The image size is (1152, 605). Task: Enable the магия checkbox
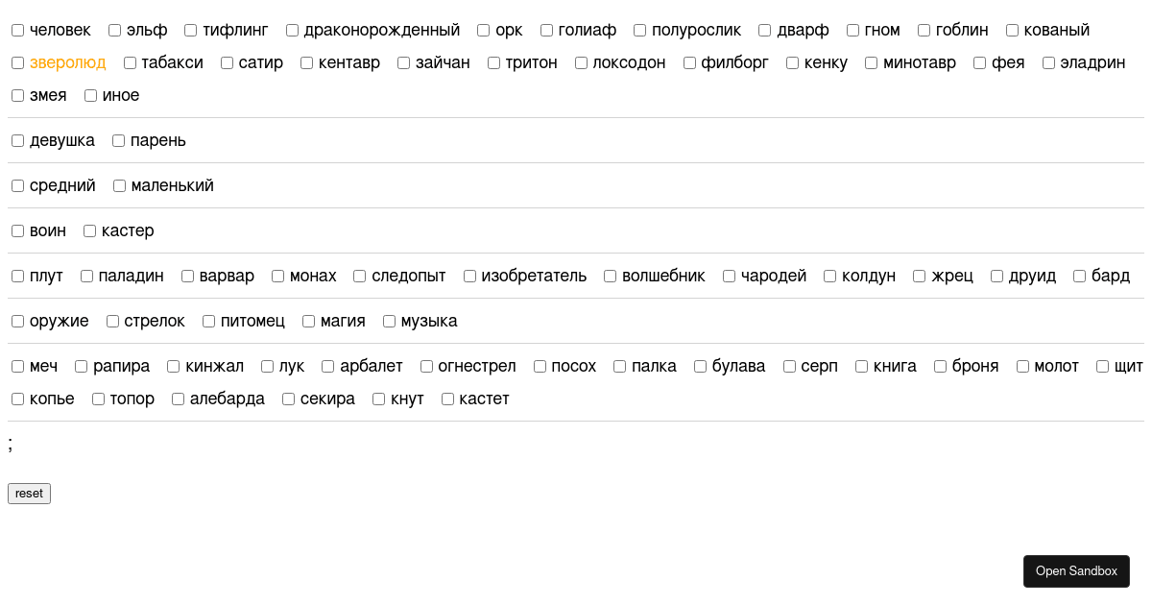[309, 322]
